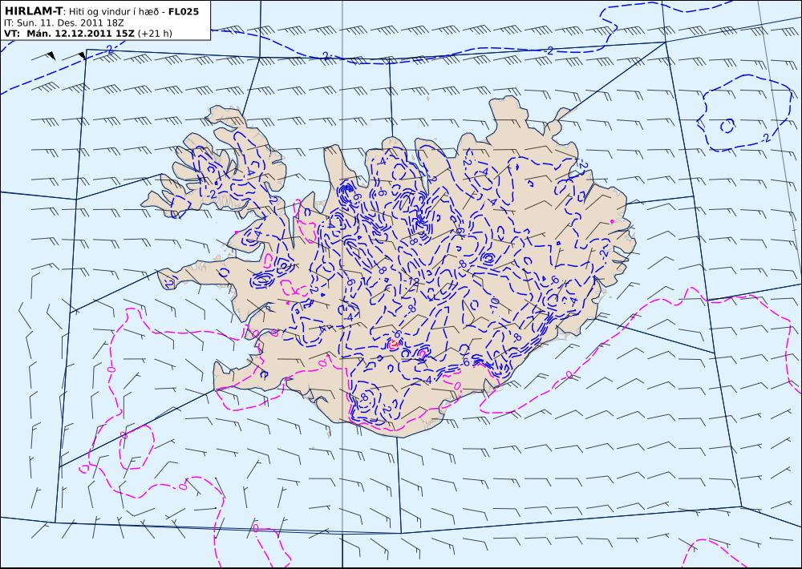
Task: Click the leftmost black wind pennant flag
Action: coord(51,54)
